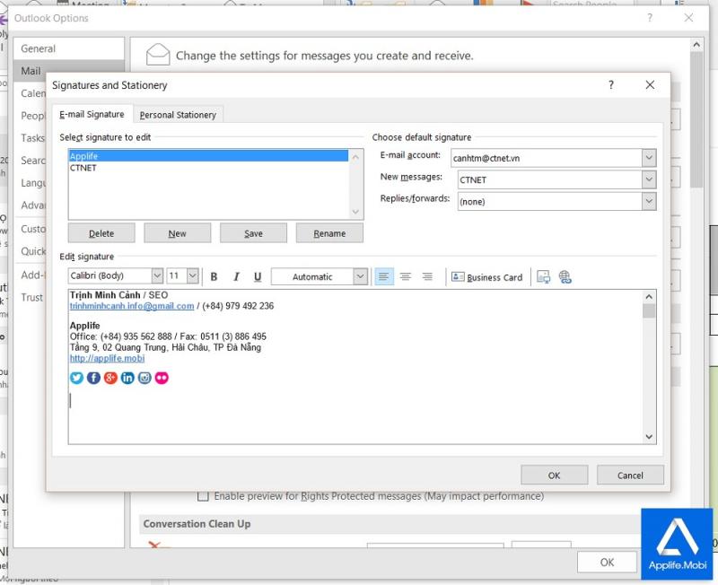Delete the selected signature
The image size is (718, 585).
coord(101,233)
